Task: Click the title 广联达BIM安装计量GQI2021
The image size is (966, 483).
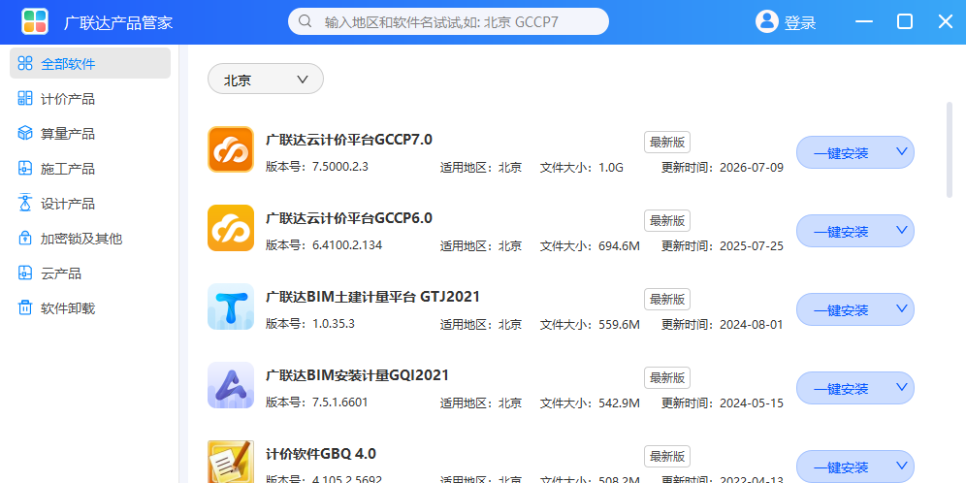Action: (357, 375)
